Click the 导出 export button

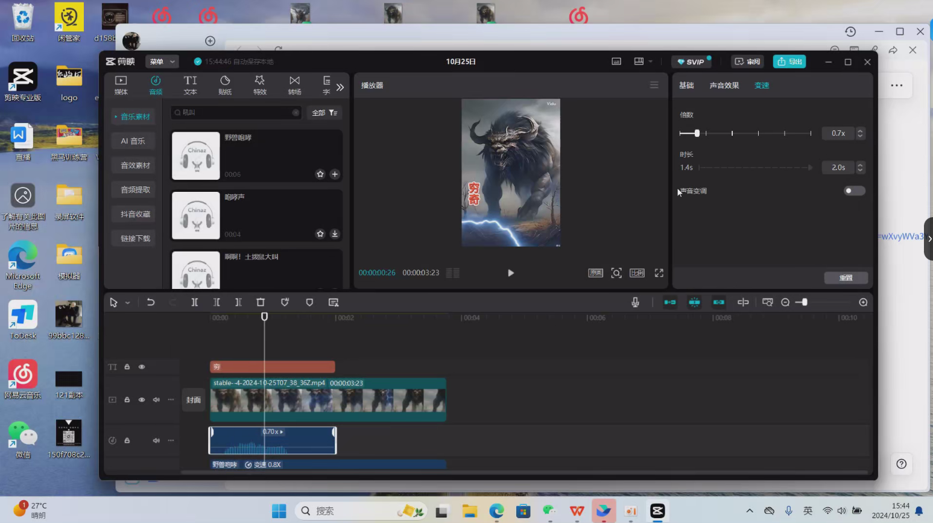(789, 62)
